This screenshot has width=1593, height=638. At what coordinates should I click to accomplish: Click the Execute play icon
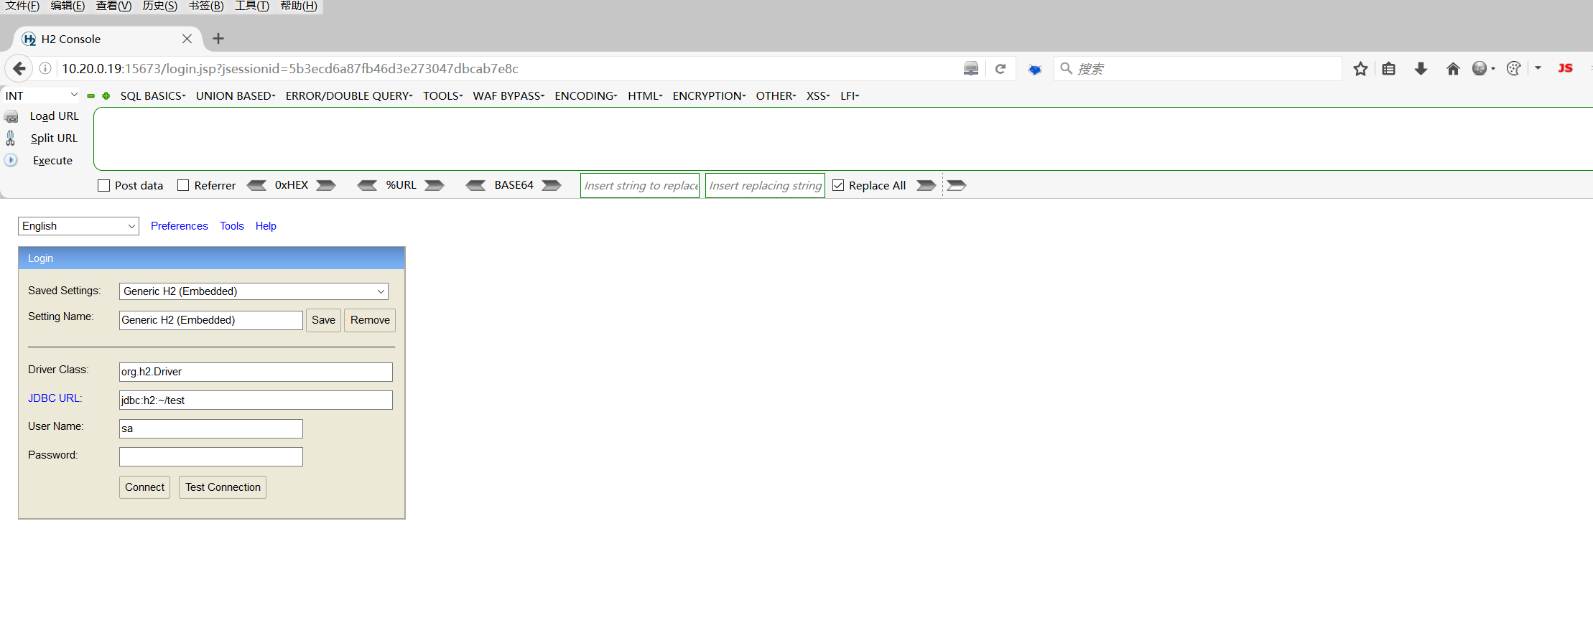click(x=11, y=160)
